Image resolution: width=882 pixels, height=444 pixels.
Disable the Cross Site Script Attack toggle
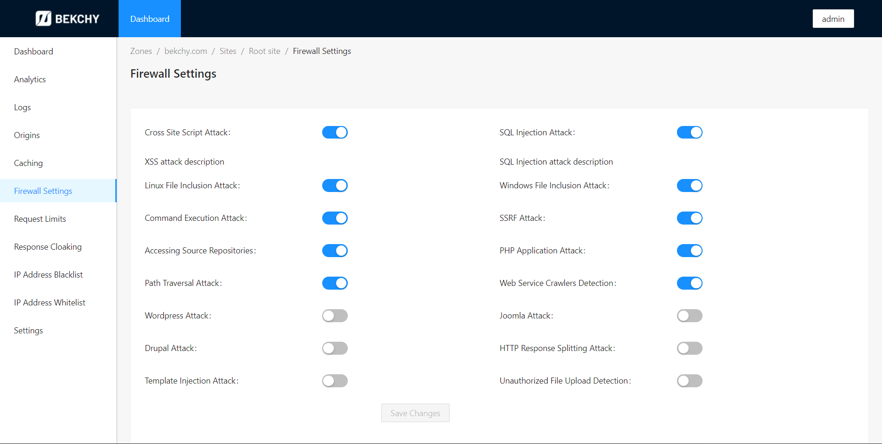(x=335, y=133)
